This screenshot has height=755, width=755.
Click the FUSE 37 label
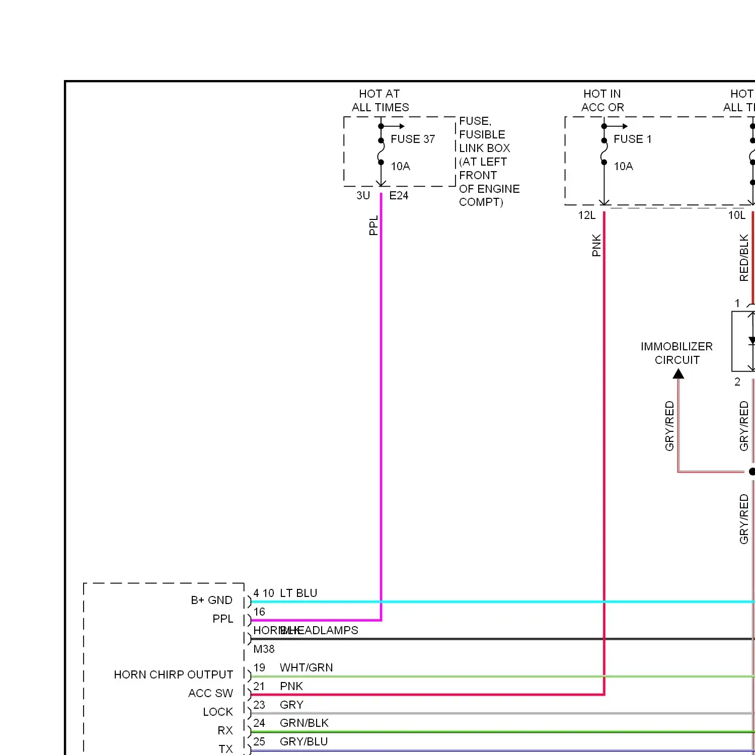point(413,139)
